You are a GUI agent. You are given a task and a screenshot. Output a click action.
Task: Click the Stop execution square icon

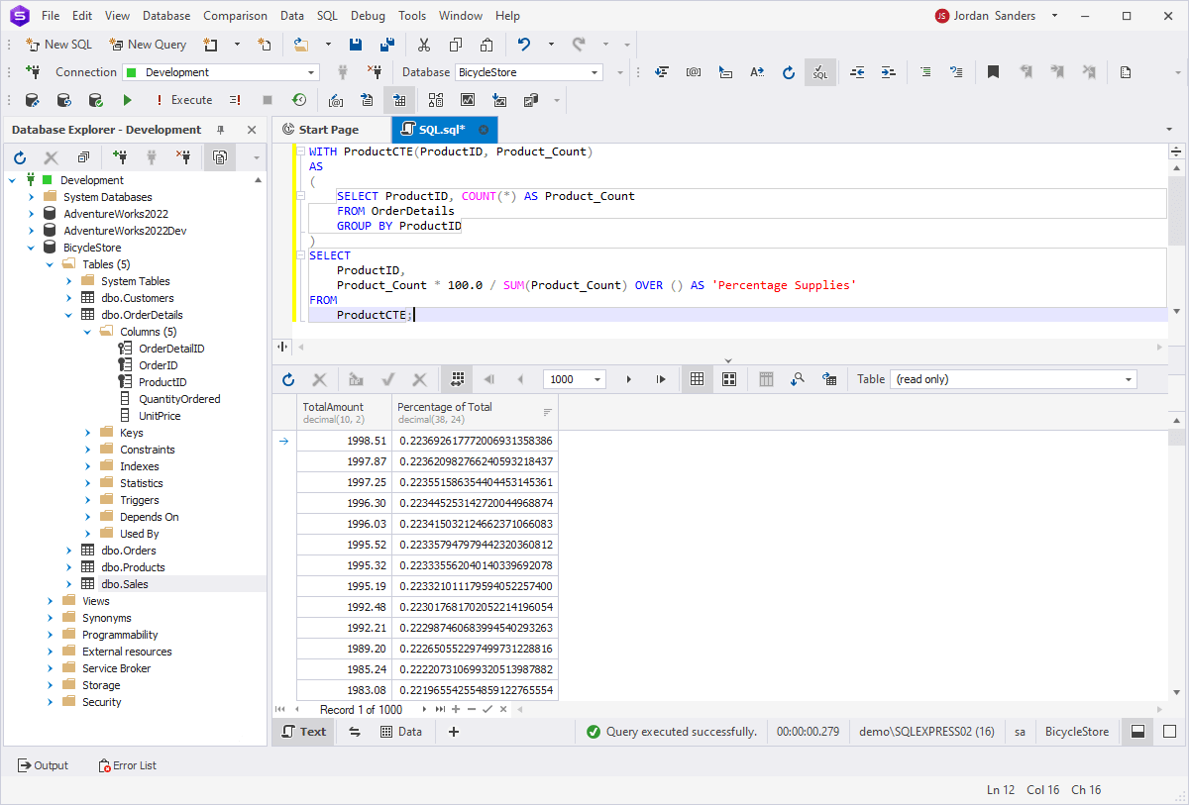(x=267, y=100)
